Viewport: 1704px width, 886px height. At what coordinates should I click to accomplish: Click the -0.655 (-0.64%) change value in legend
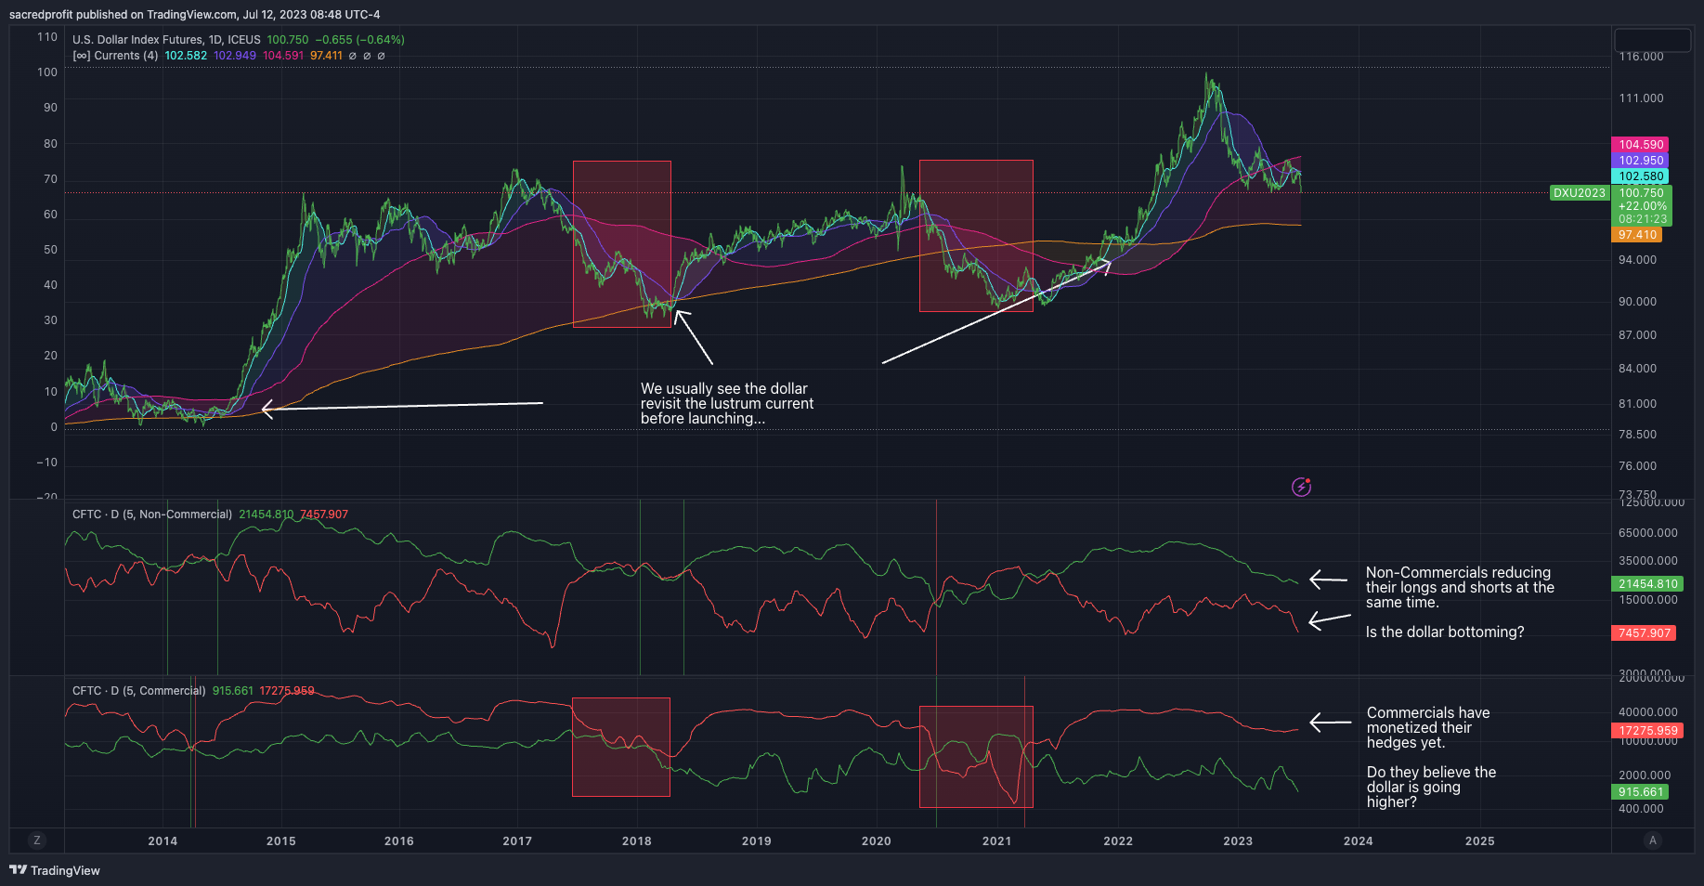[x=360, y=40]
